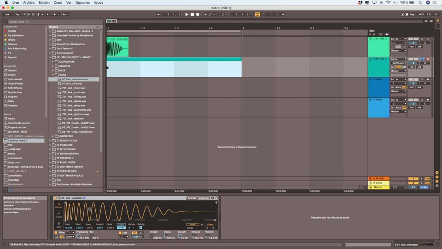Disarm track 2 record button
This screenshot has height=249, width=442.
(428, 59)
